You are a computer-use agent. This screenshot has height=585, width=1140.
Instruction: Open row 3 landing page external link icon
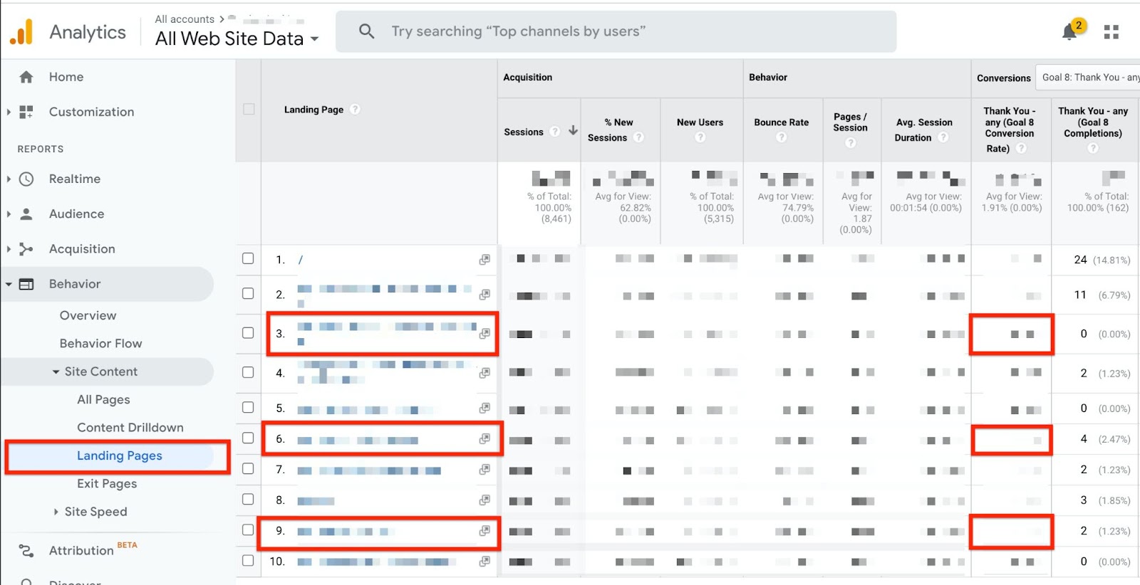coord(484,333)
